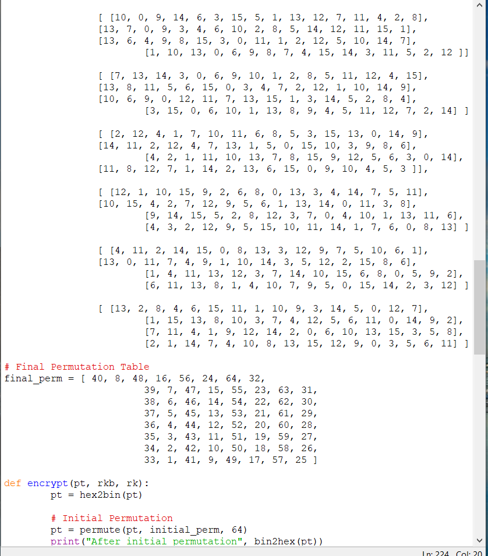Click the '# Initial Permutation' comment
The width and height of the screenshot is (488, 556).
coord(112,518)
